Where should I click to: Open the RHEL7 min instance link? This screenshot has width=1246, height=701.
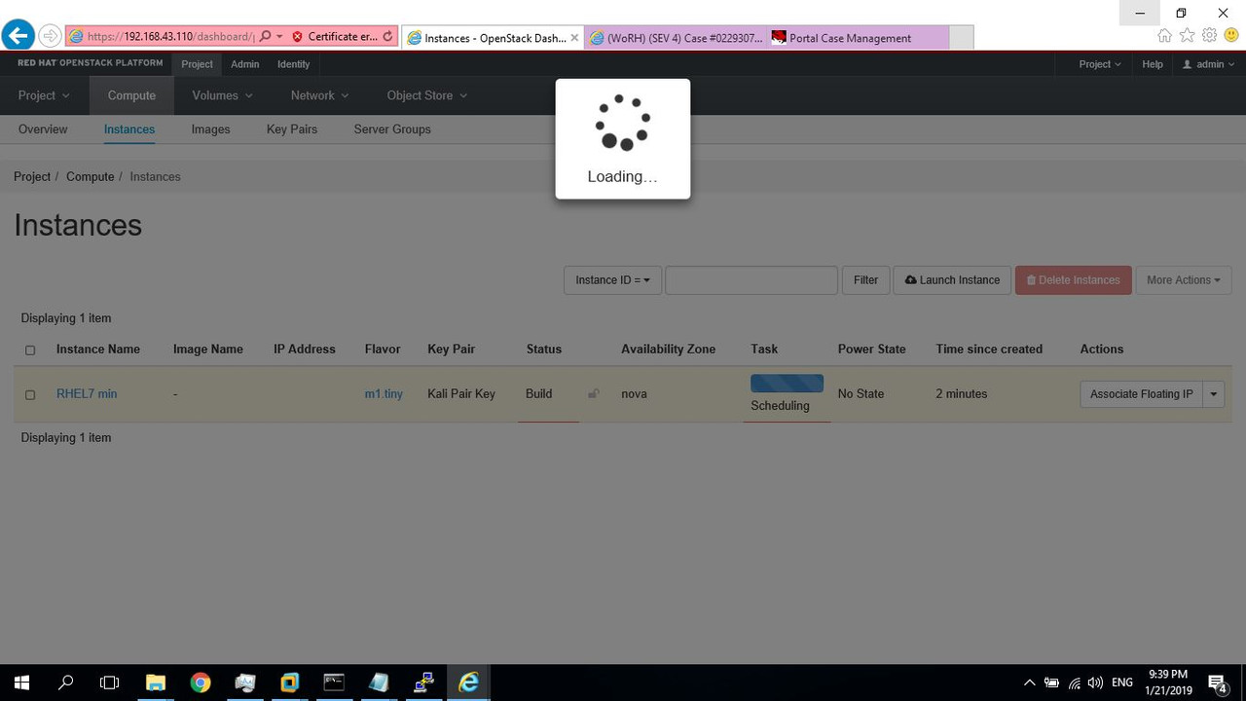pos(87,394)
